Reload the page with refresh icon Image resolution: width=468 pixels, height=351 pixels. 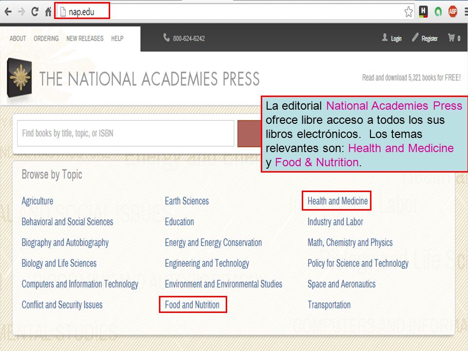[x=35, y=12]
